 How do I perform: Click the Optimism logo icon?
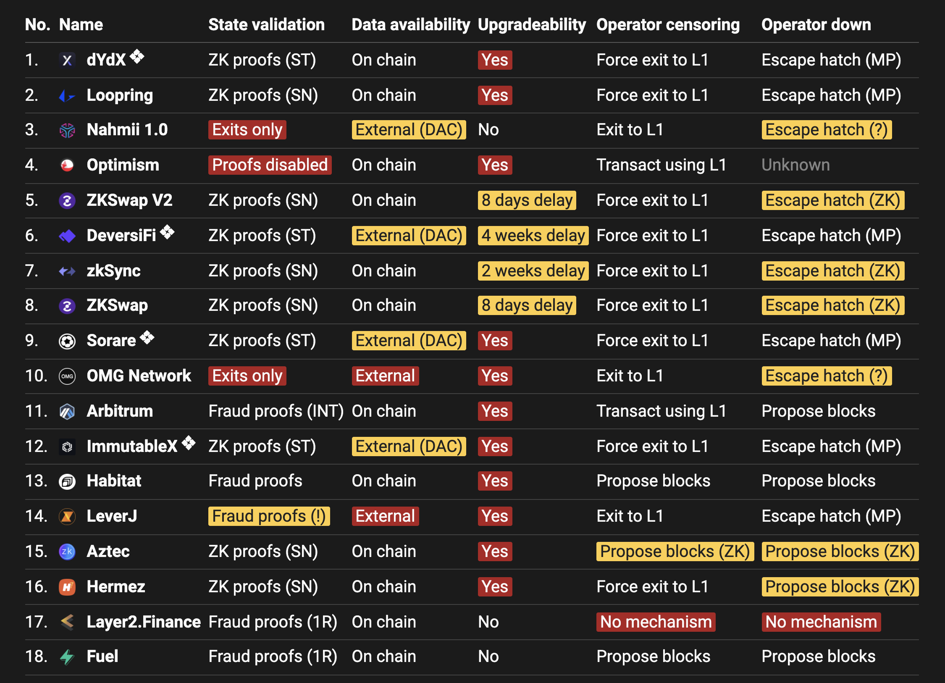67,165
